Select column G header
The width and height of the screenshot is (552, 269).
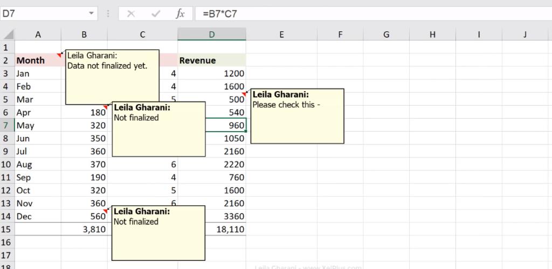click(386, 35)
